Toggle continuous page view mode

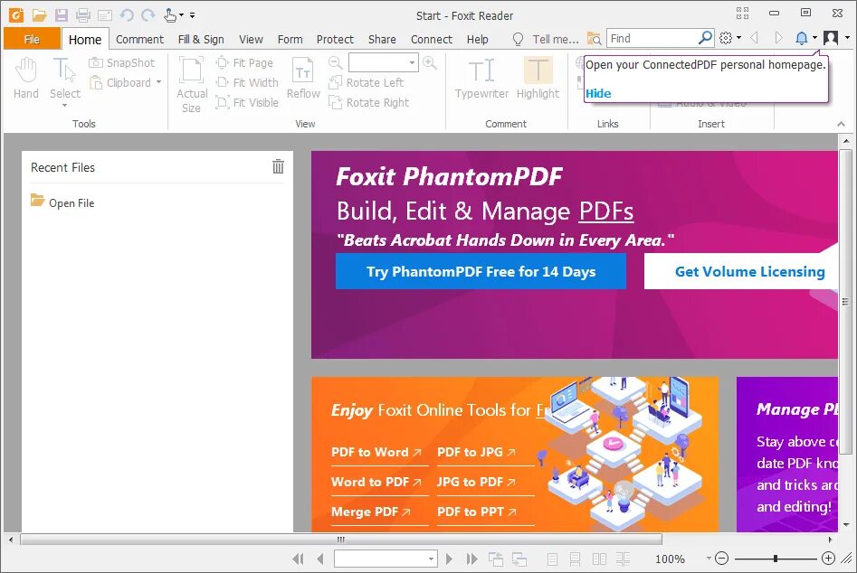coord(575,559)
